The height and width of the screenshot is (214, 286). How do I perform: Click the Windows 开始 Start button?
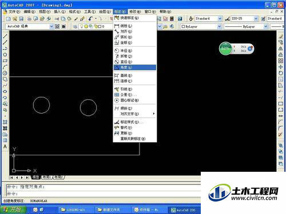[x=13, y=209]
